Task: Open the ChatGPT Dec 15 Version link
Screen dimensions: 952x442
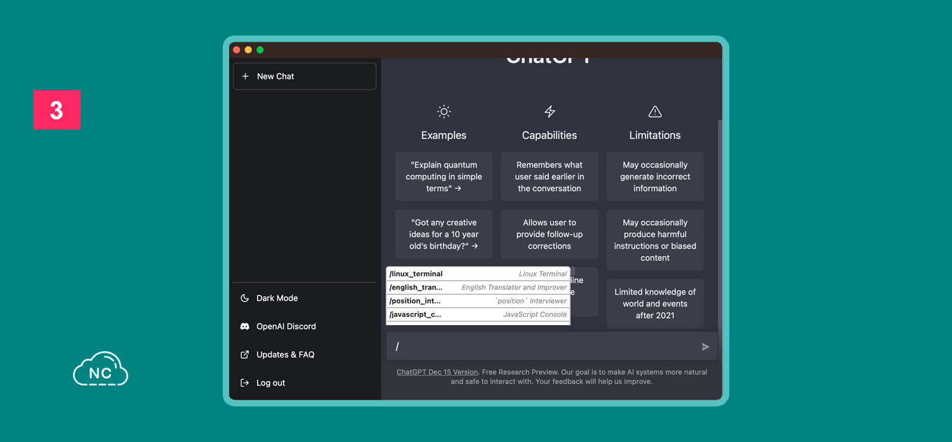Action: (x=437, y=372)
